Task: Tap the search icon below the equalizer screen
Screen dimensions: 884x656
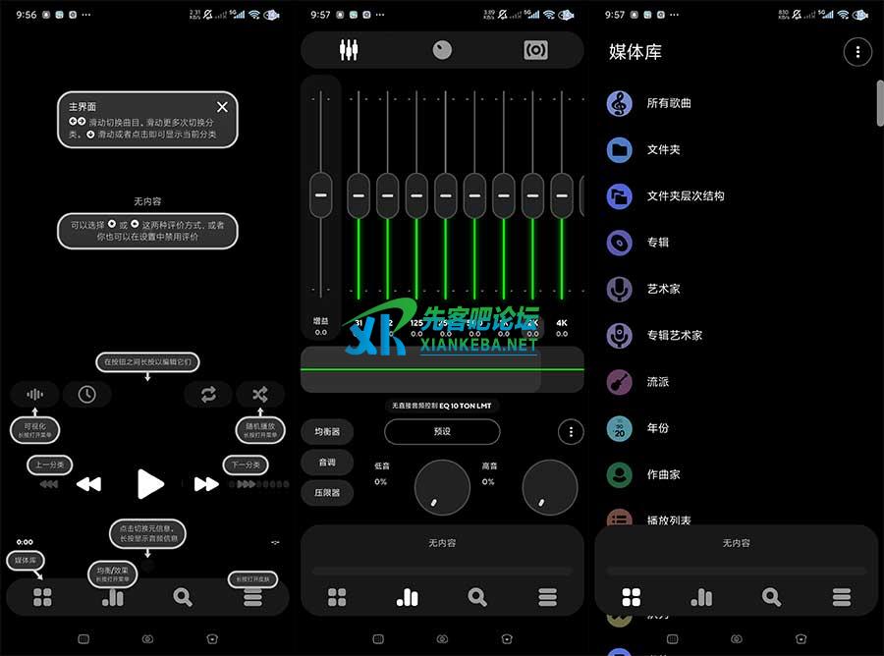Action: tap(477, 597)
